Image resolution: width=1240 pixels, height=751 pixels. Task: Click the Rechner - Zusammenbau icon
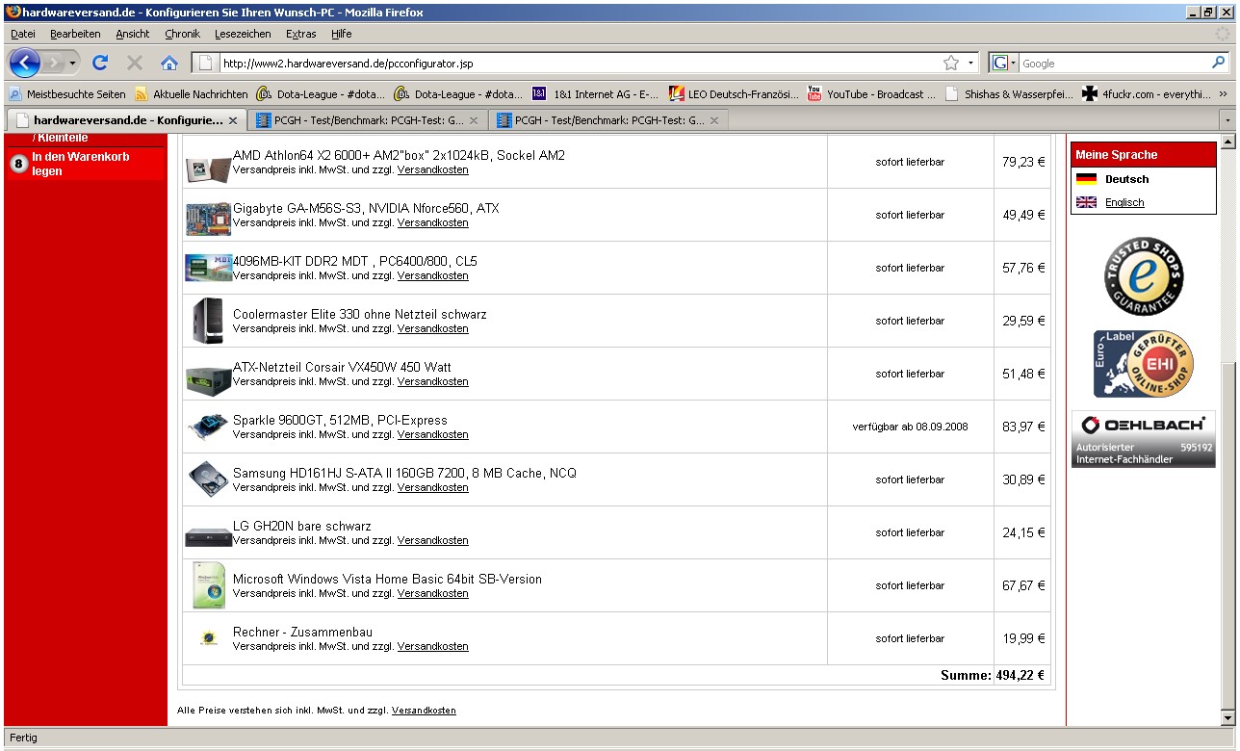pyautogui.click(x=208, y=637)
